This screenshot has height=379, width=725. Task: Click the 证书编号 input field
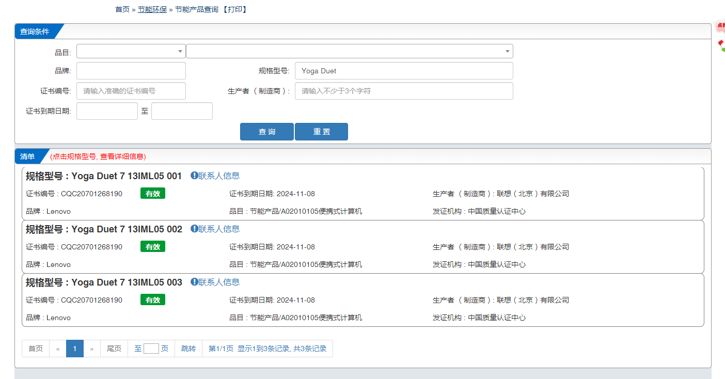pos(131,91)
